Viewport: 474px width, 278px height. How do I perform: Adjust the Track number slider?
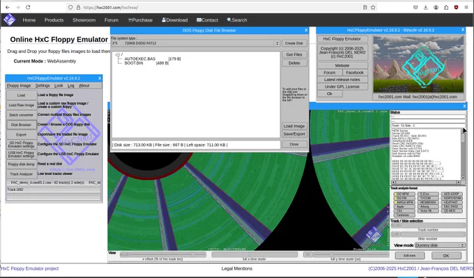[428, 225]
